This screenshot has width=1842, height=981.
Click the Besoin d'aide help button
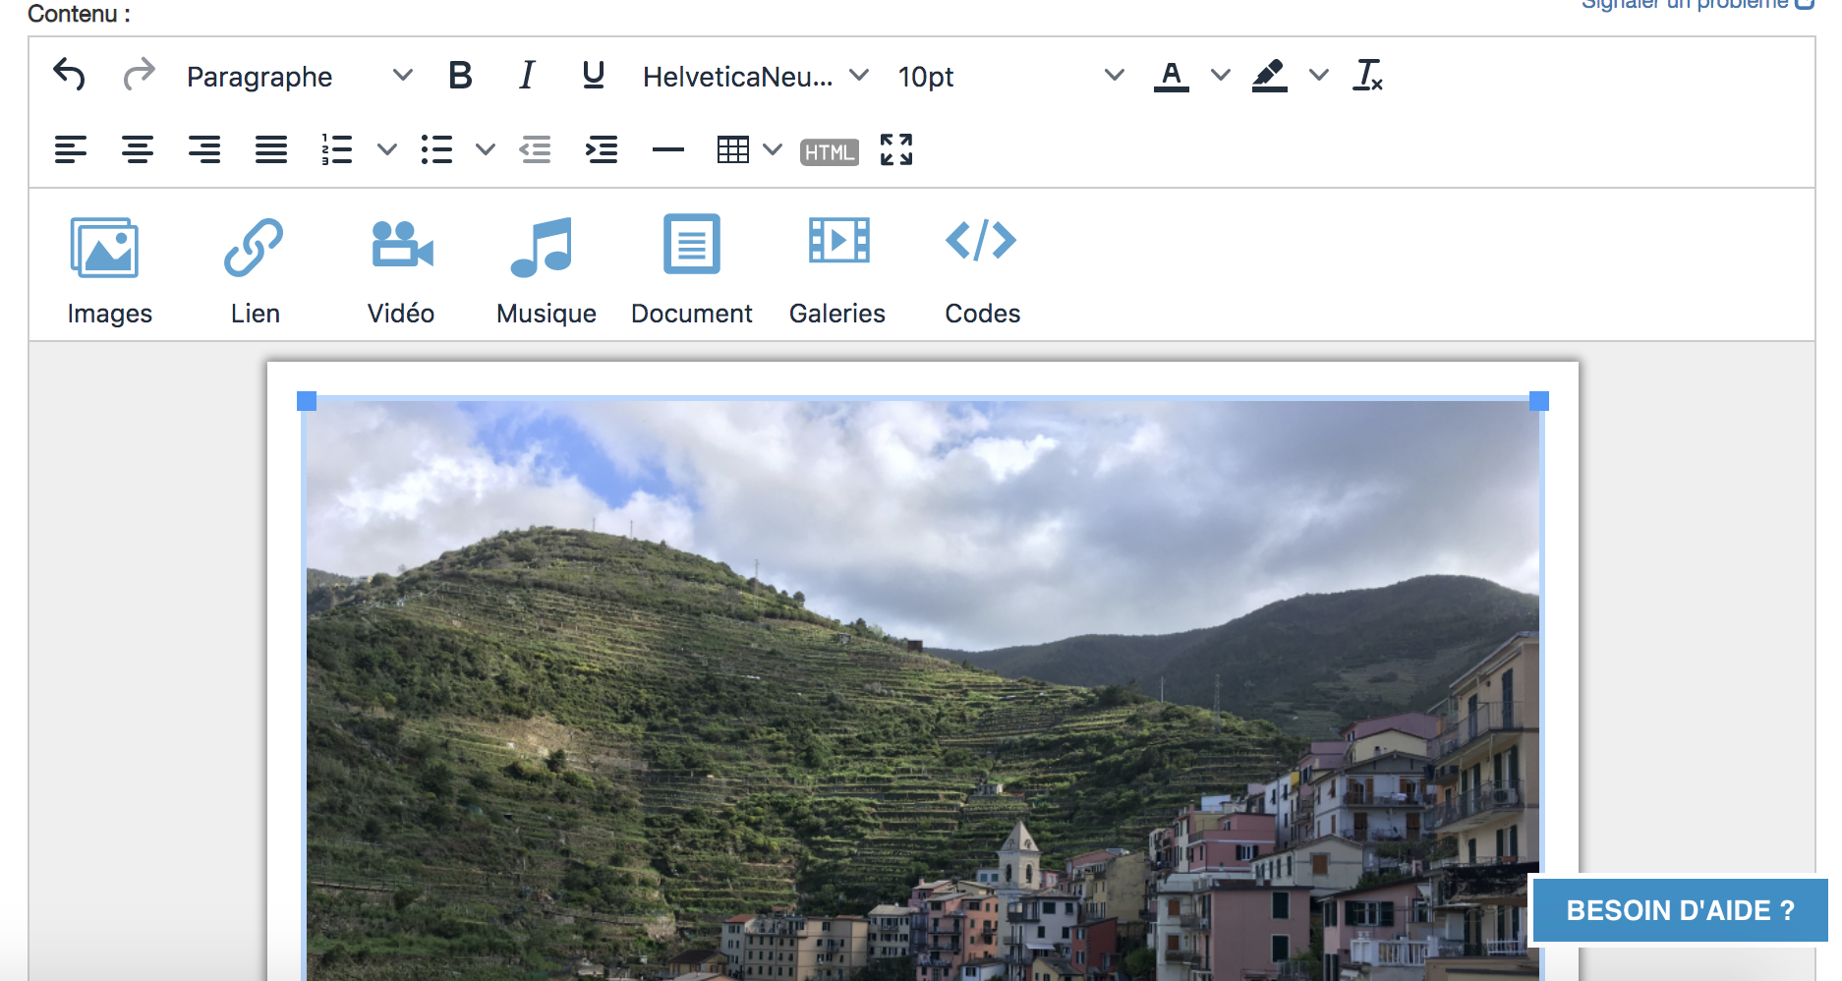click(1680, 910)
